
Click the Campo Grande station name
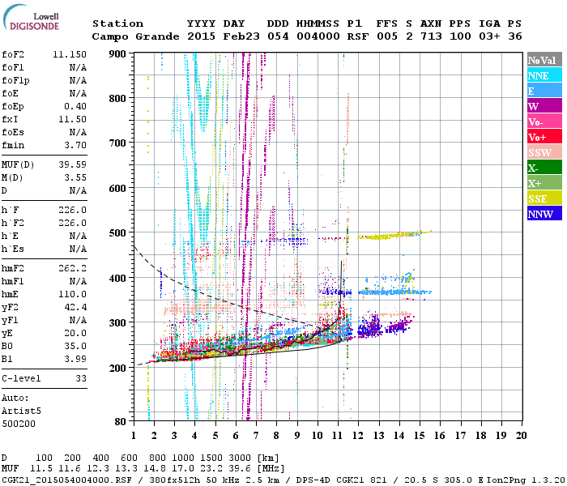[135, 36]
